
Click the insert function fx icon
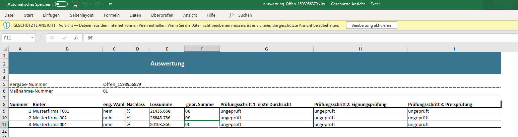(x=76, y=38)
